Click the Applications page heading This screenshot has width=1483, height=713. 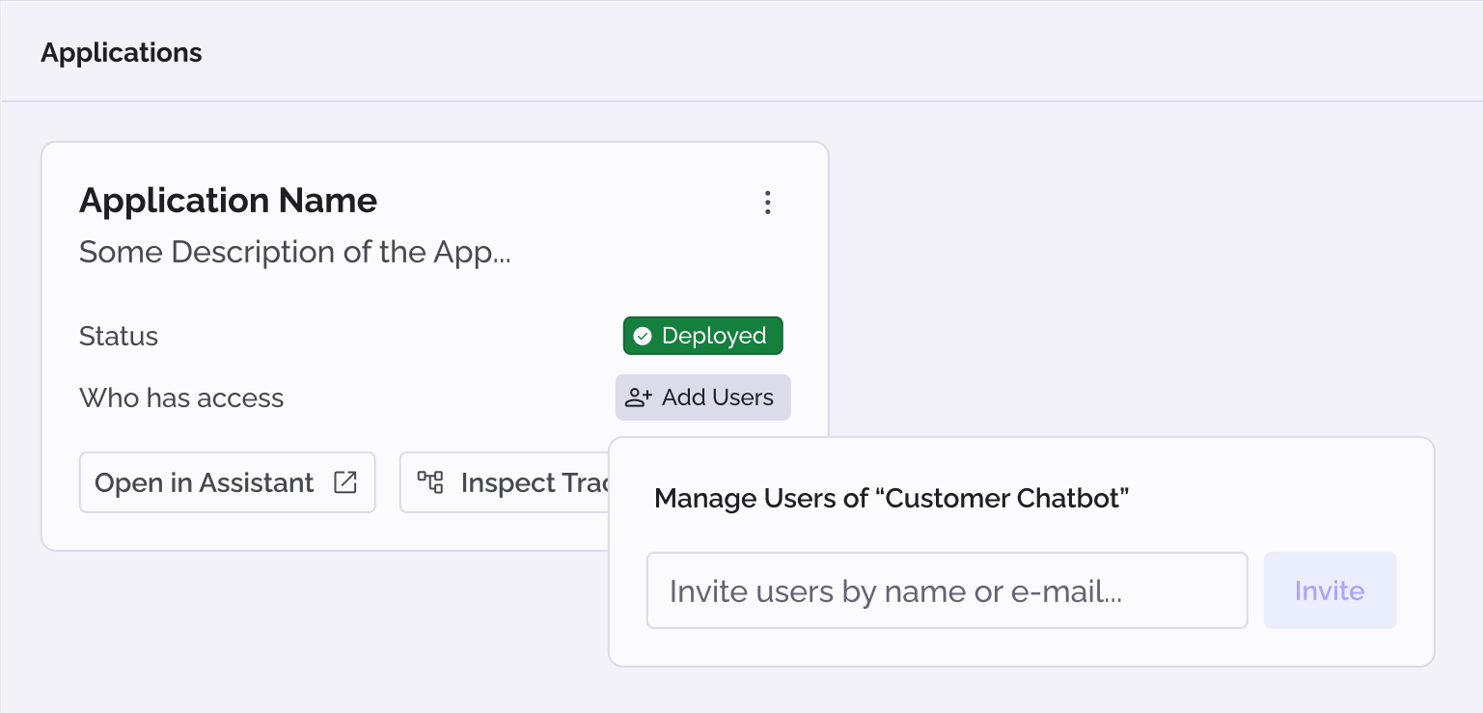click(x=121, y=52)
